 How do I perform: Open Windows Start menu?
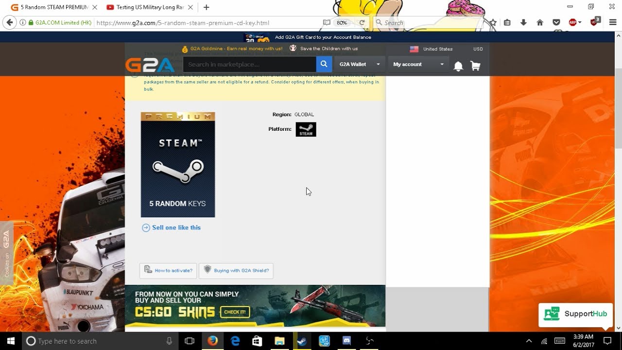(x=10, y=341)
